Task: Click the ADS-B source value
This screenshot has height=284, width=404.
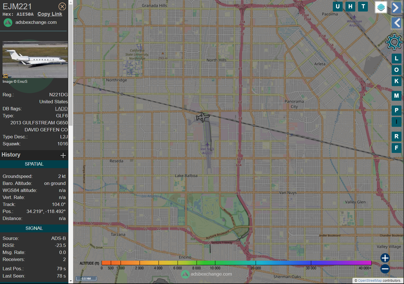Action: tap(59, 238)
